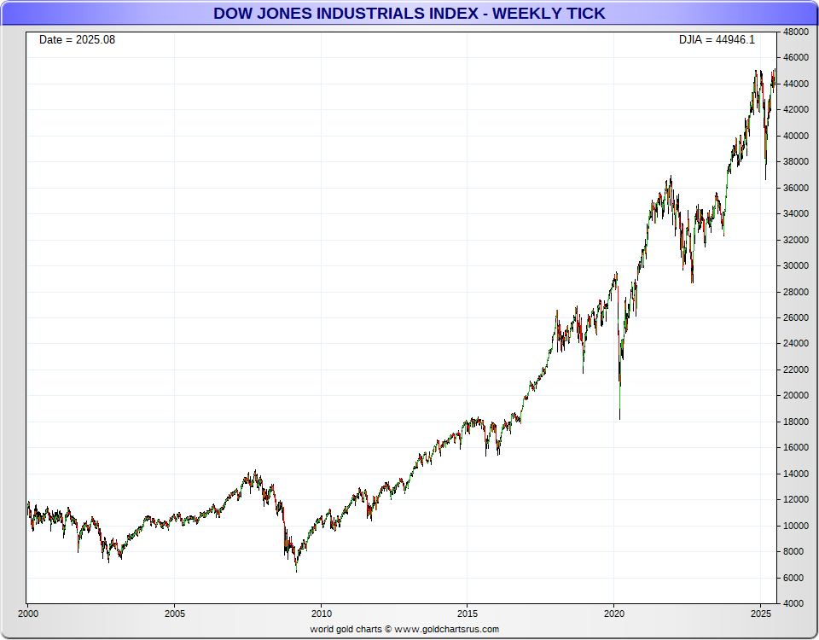The image size is (819, 640).
Task: Click the 22000 y-axis label
Action: click(796, 369)
